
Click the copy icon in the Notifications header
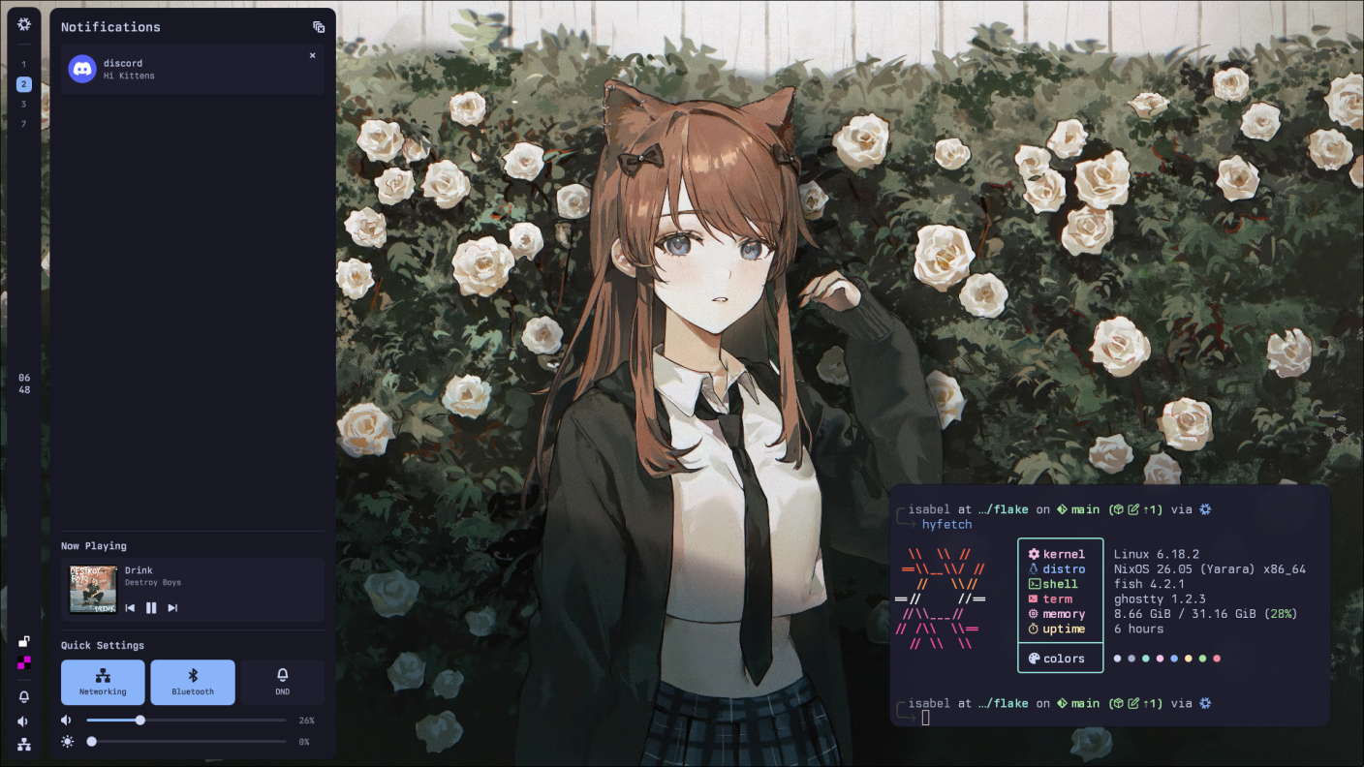click(x=319, y=27)
